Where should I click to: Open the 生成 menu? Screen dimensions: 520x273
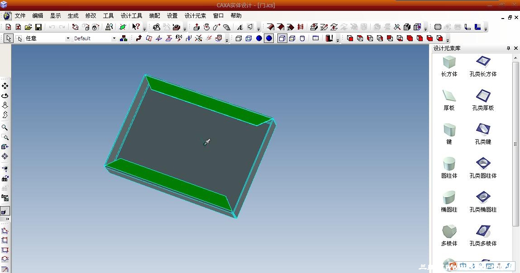click(73, 15)
